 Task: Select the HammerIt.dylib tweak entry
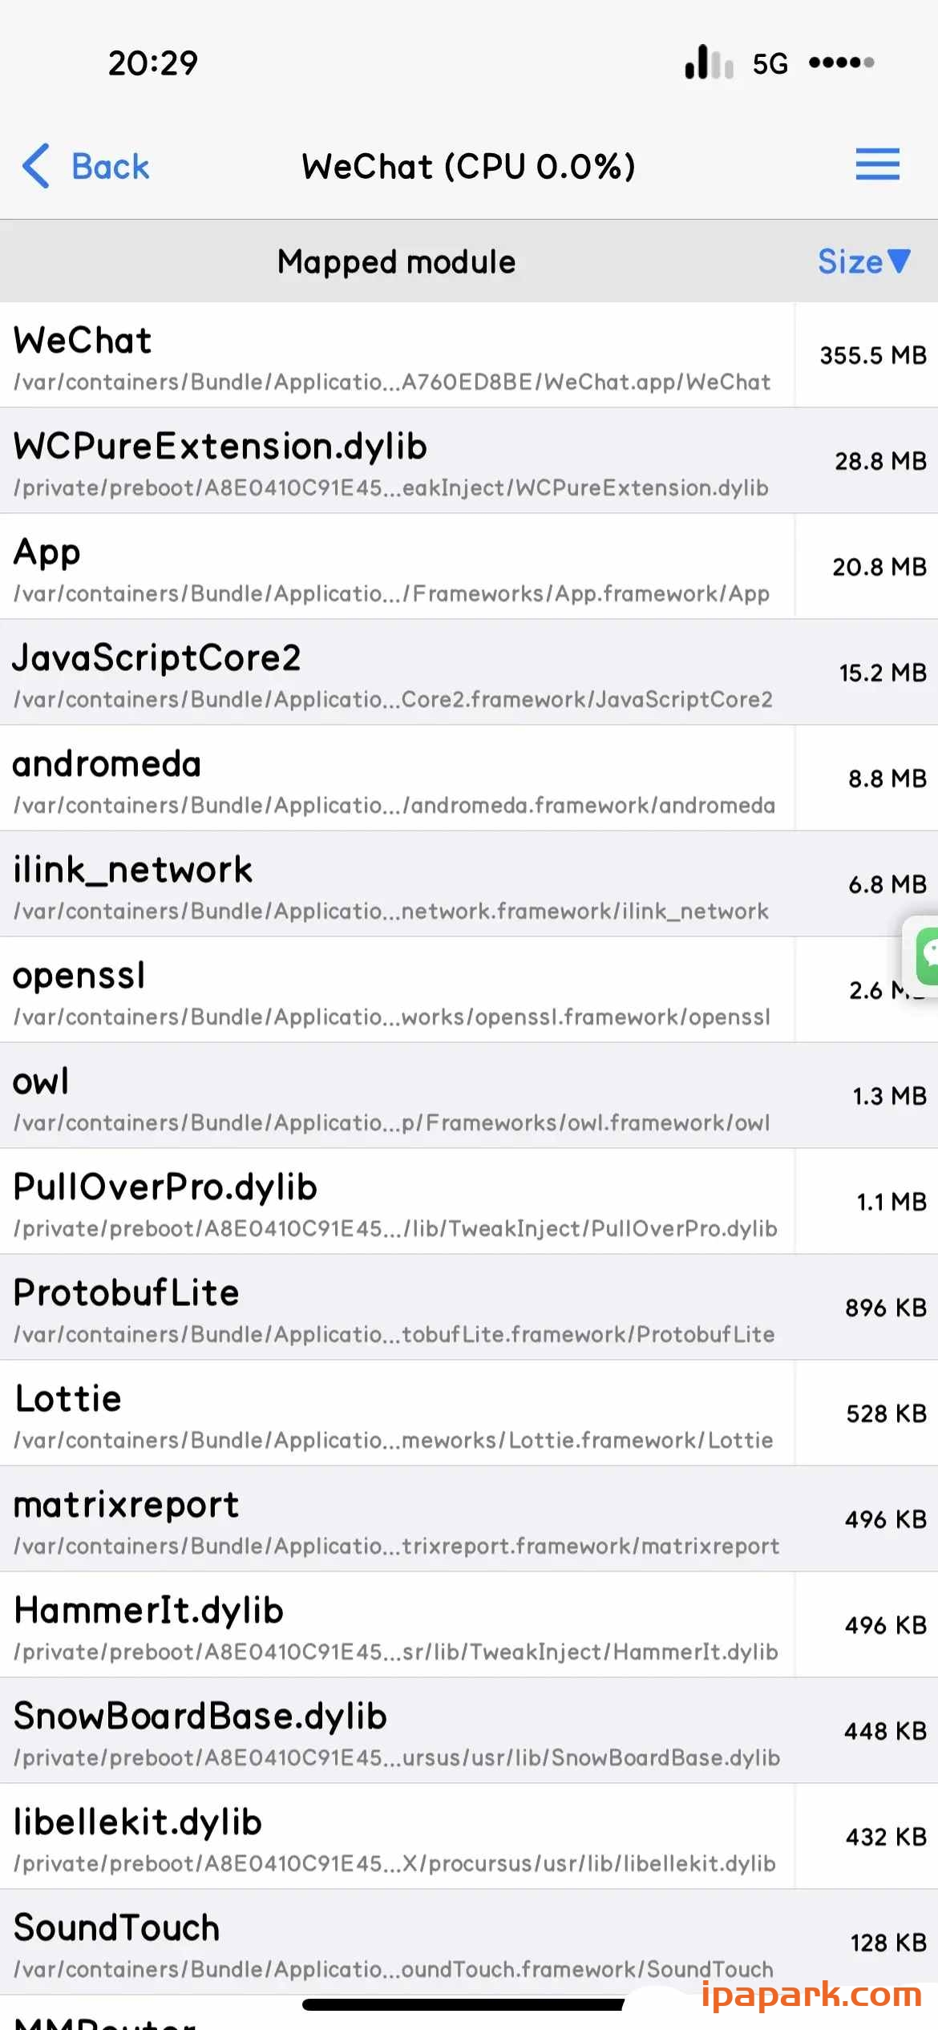[x=396, y=1625]
